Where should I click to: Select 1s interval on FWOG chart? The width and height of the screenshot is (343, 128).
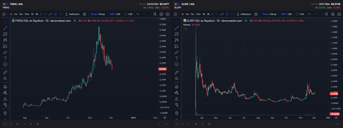(x=11, y=14)
